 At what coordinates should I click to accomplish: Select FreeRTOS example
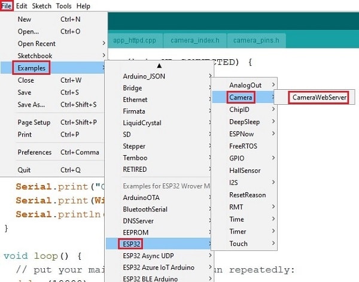click(244, 146)
